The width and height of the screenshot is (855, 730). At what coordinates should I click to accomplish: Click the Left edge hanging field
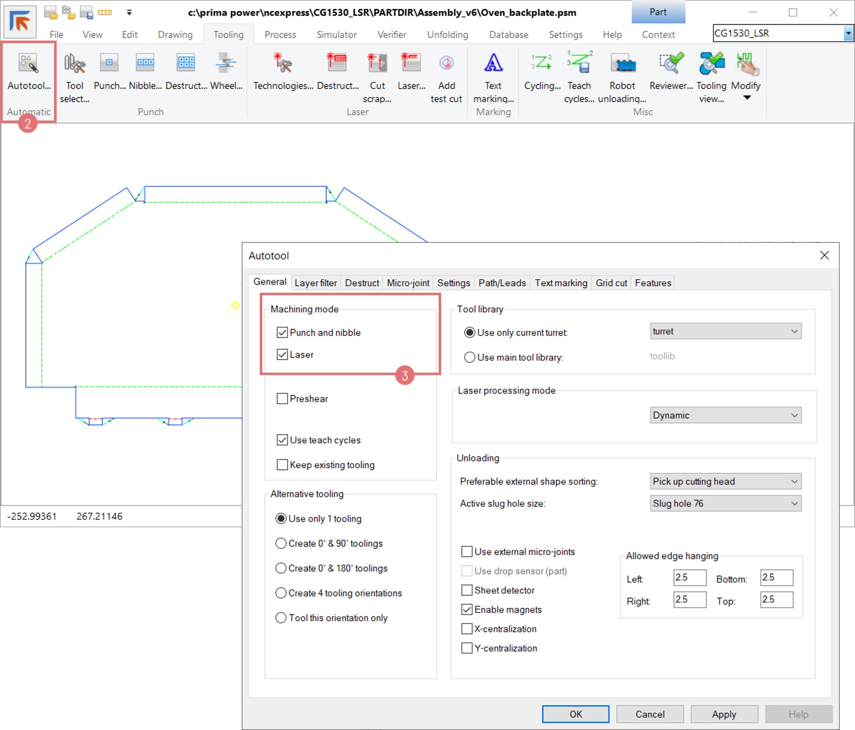point(690,577)
